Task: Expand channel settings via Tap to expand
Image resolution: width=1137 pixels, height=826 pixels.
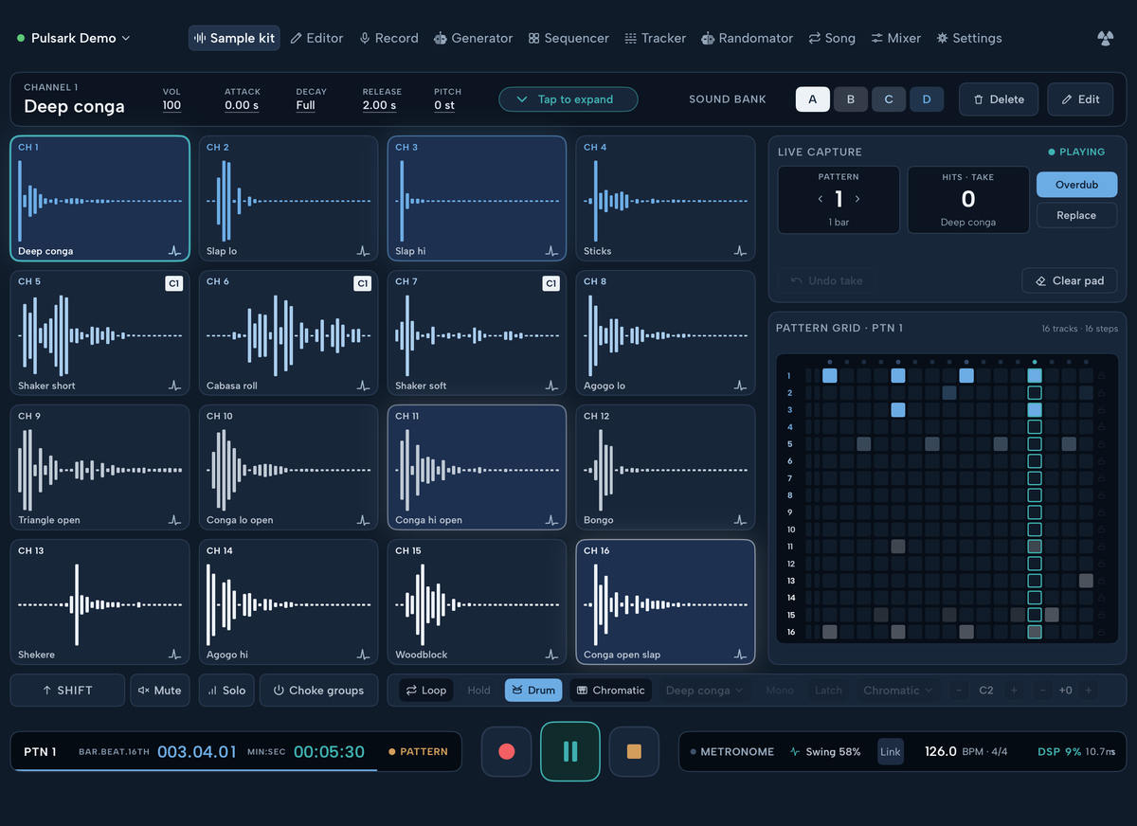Action: click(x=568, y=99)
